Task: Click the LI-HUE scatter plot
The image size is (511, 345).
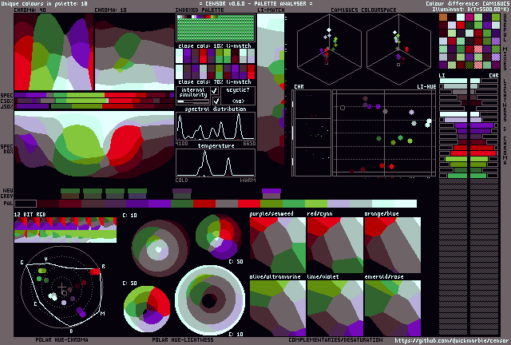Action: point(384,133)
